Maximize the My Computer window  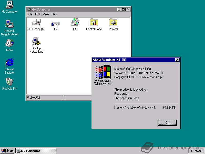click(123, 9)
